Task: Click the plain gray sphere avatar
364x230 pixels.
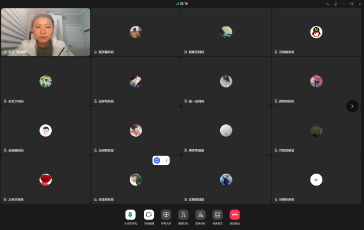Action: tap(226, 130)
